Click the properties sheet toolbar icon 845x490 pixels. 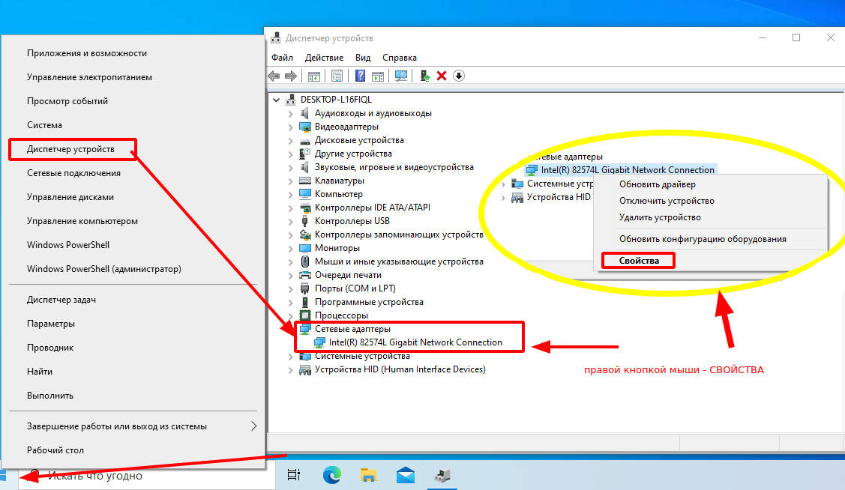point(337,76)
